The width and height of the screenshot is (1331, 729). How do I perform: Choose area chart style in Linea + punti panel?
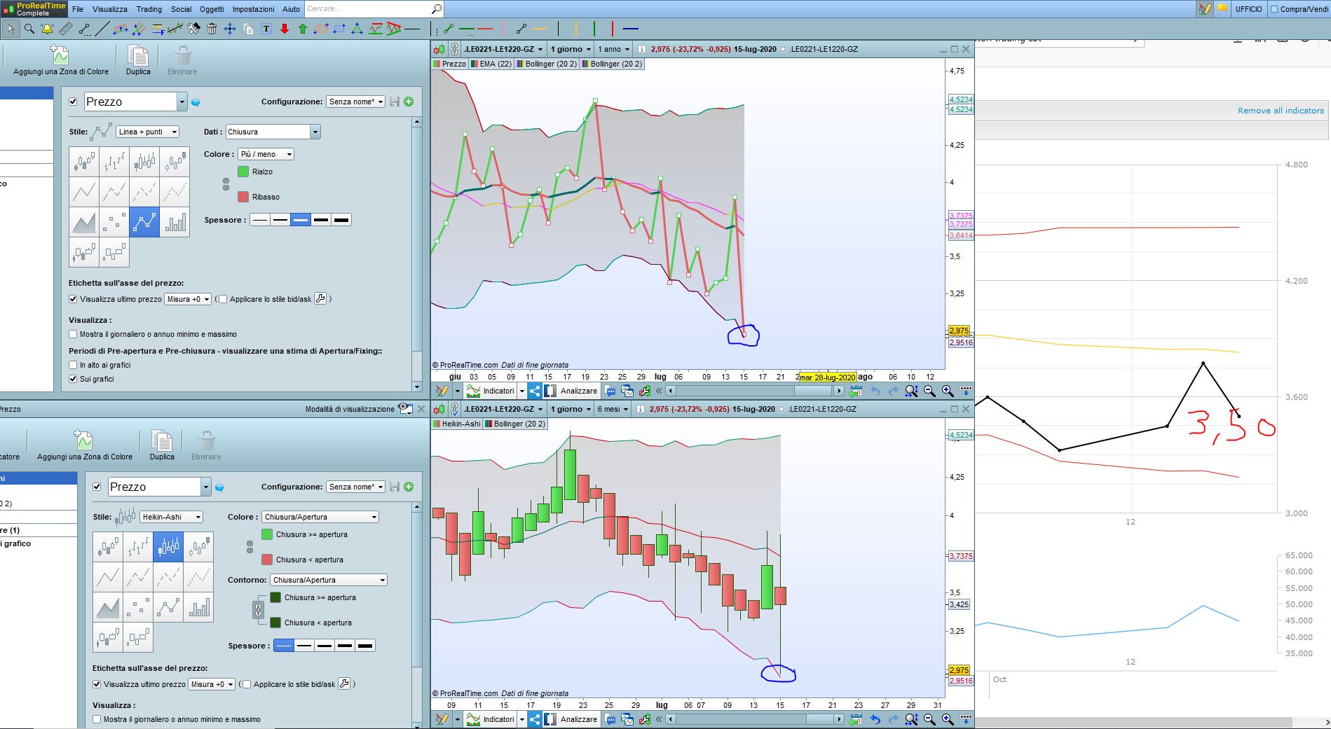[x=84, y=223]
